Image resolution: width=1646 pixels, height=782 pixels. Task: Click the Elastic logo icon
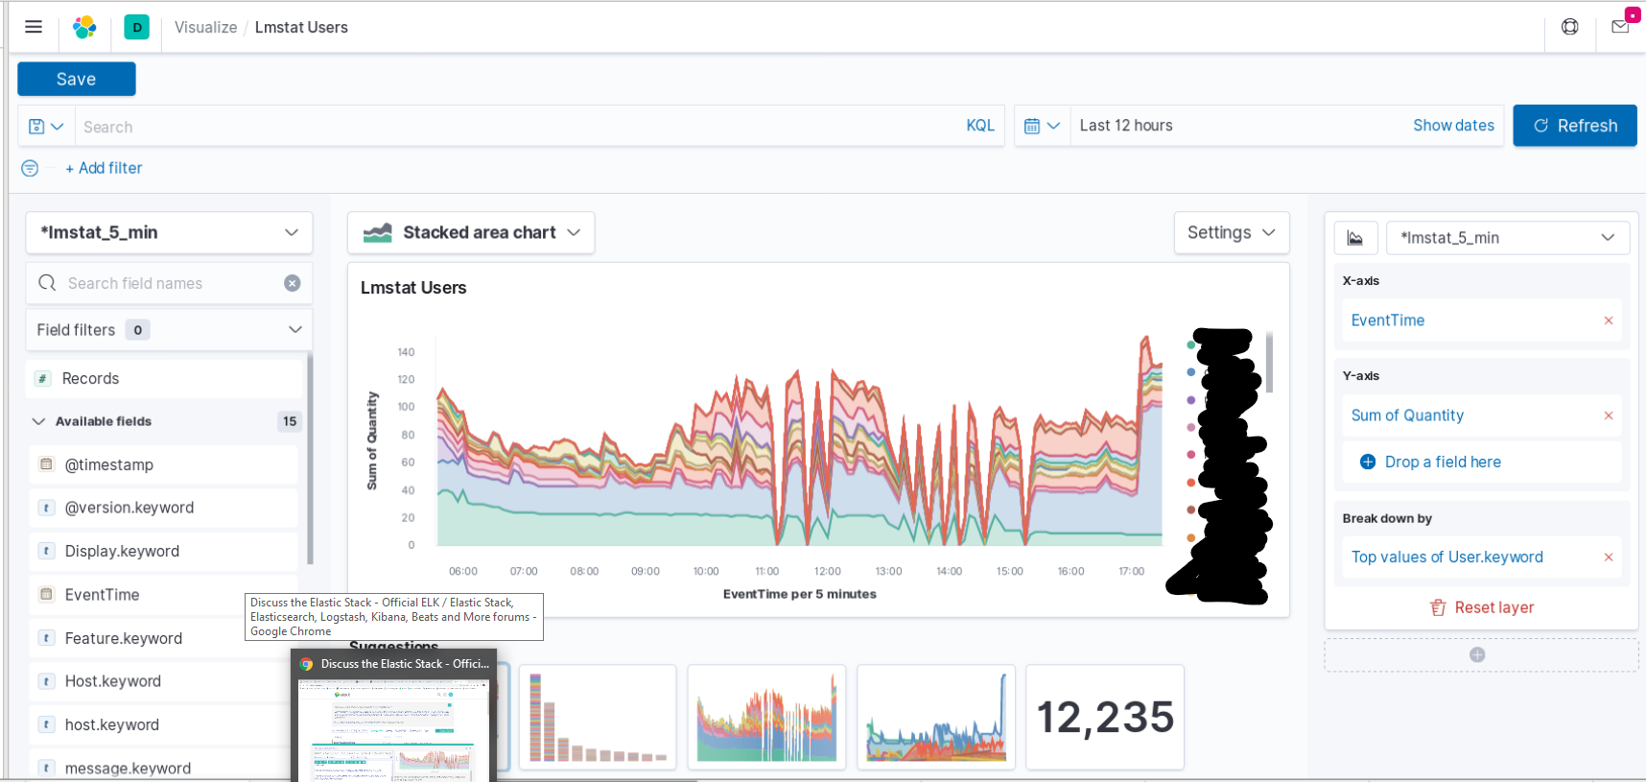[x=85, y=27]
